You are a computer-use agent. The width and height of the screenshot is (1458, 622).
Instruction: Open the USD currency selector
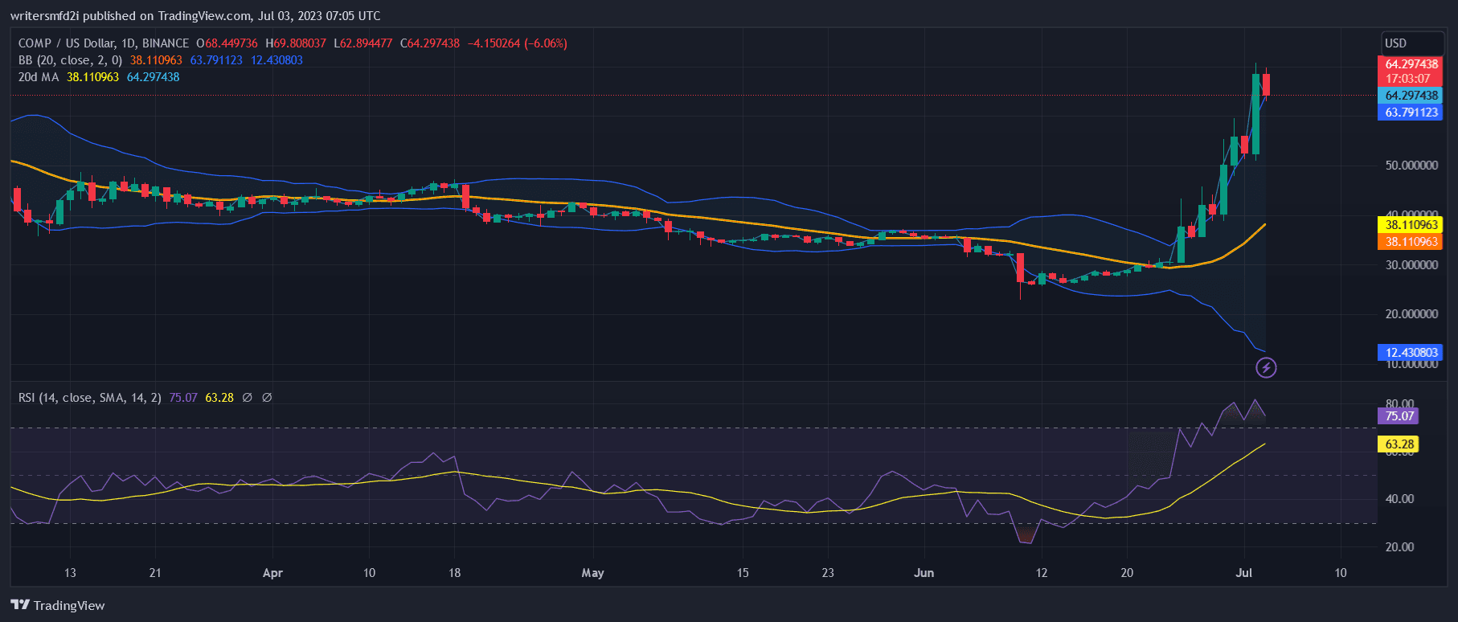pyautogui.click(x=1396, y=43)
